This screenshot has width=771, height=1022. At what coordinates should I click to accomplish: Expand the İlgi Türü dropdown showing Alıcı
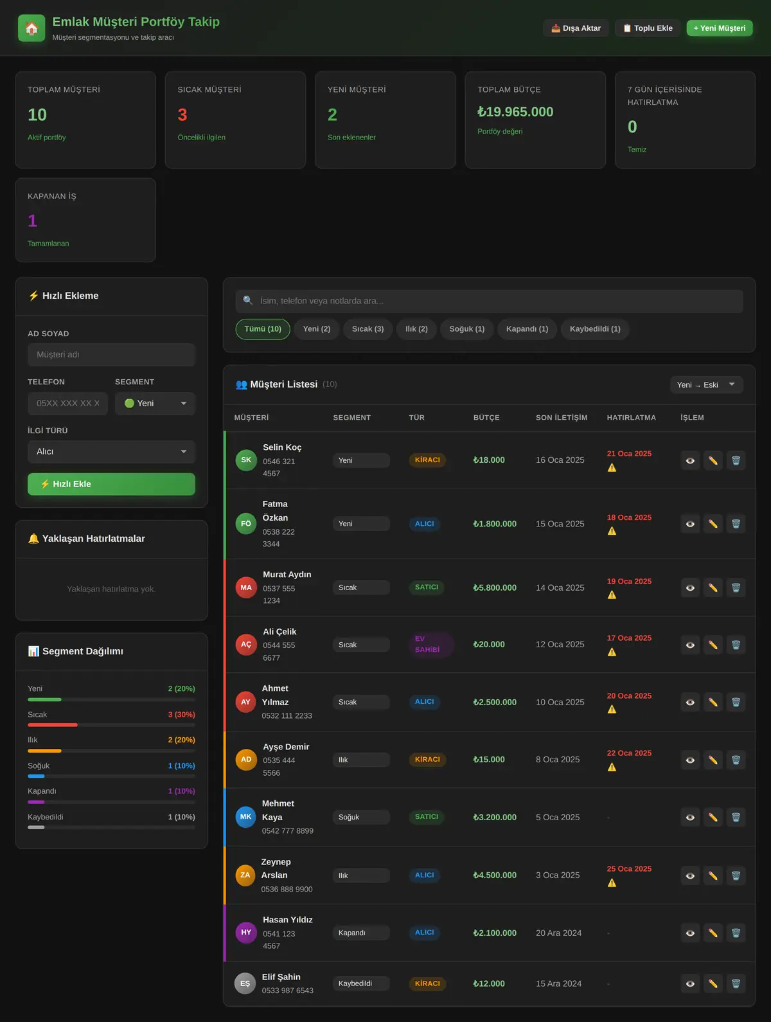point(111,452)
